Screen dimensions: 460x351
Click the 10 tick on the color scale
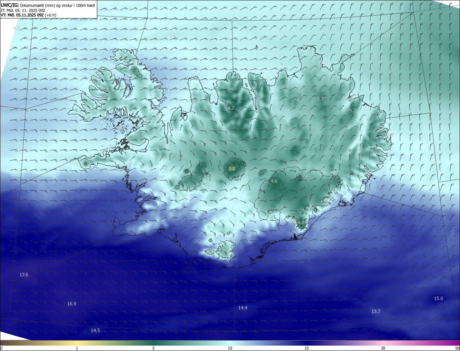230,348
